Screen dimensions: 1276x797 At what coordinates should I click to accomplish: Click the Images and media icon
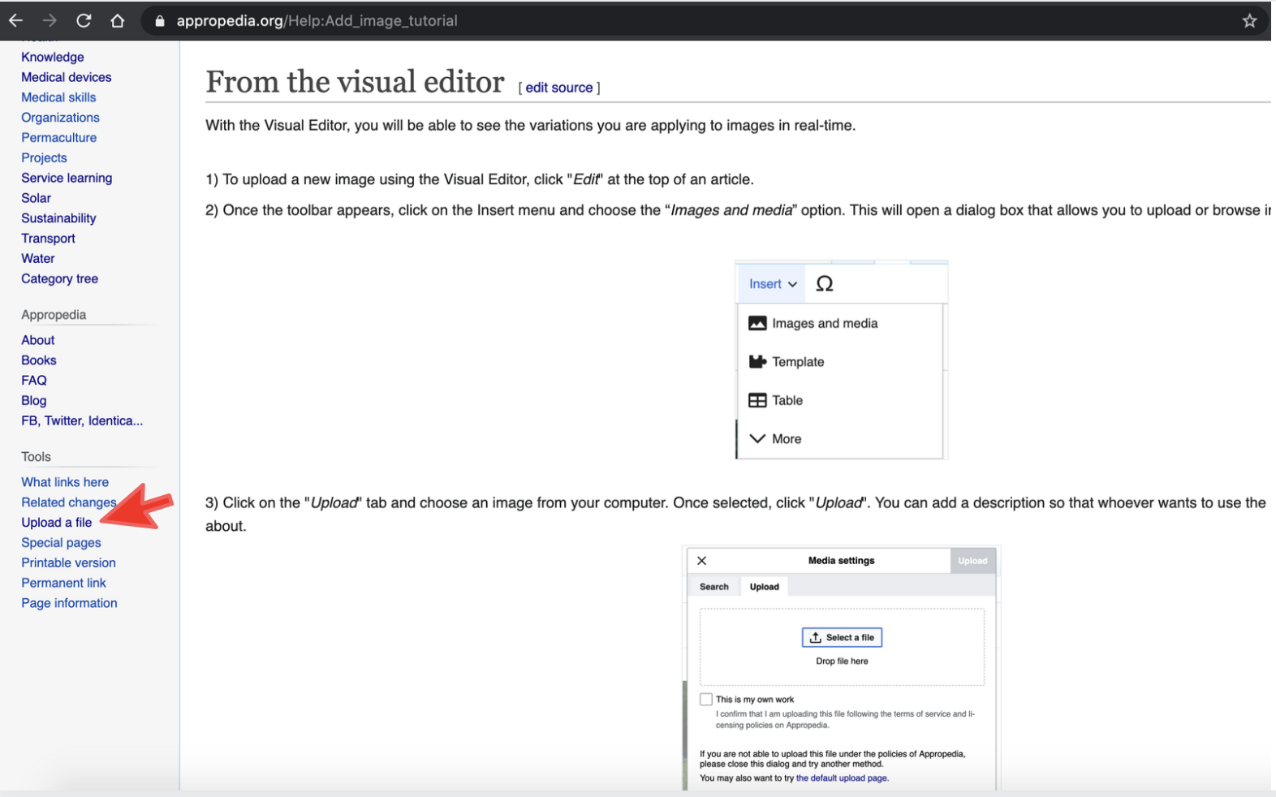click(757, 323)
